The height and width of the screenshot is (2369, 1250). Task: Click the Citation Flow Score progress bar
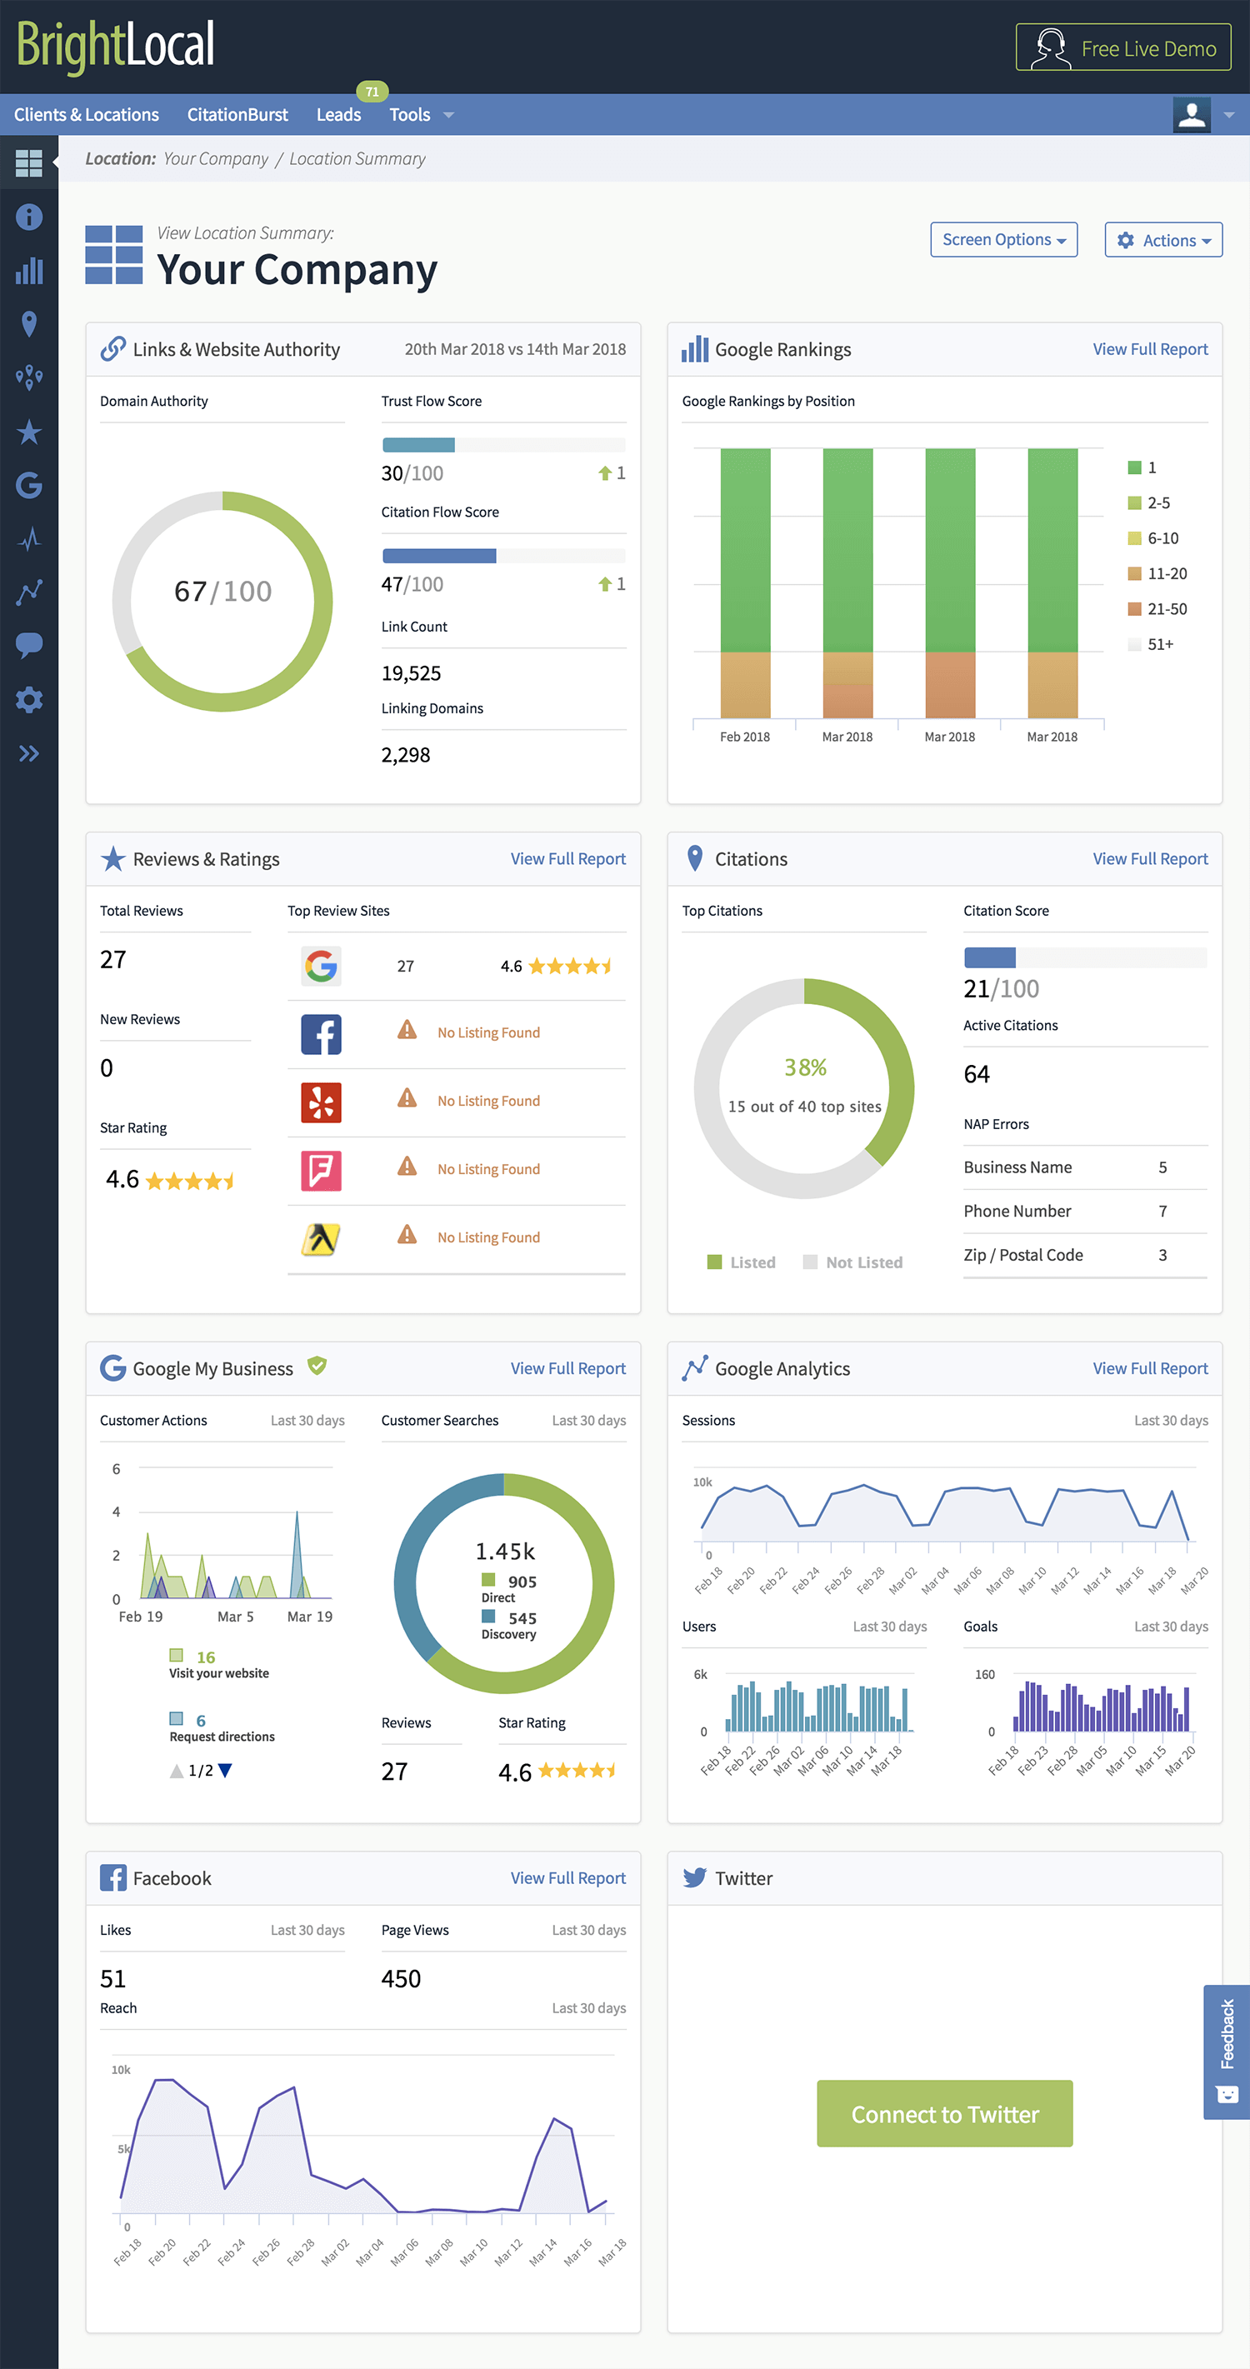click(x=503, y=556)
